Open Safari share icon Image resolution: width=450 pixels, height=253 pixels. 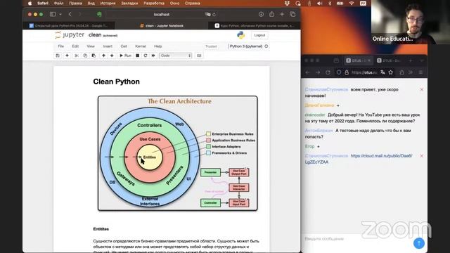point(271,14)
